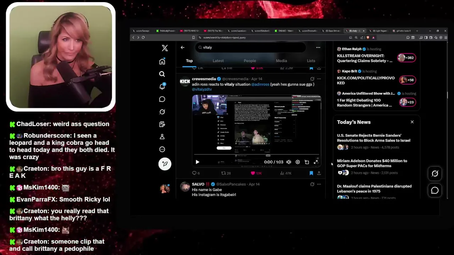Open more options on crewesmedia post

click(319, 79)
